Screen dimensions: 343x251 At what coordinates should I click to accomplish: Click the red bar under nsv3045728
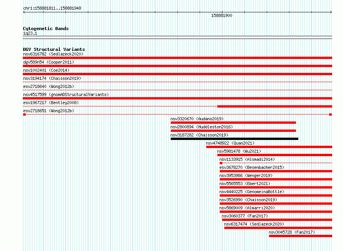(x=301, y=236)
